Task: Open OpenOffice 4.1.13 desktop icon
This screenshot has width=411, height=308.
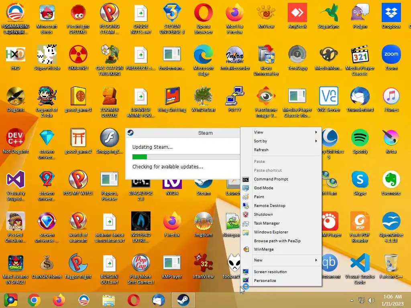Action: [391, 227]
